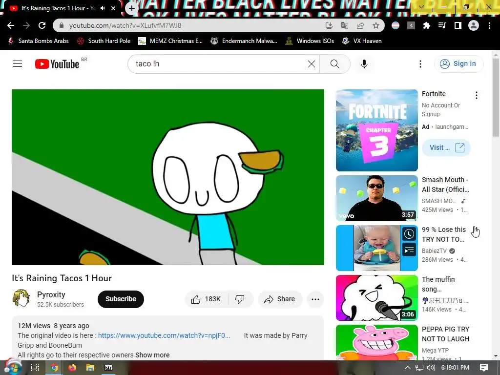
Task: Open YouTube settings three-dot menu
Action: click(x=420, y=64)
